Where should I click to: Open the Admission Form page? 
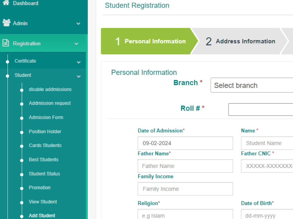46,117
